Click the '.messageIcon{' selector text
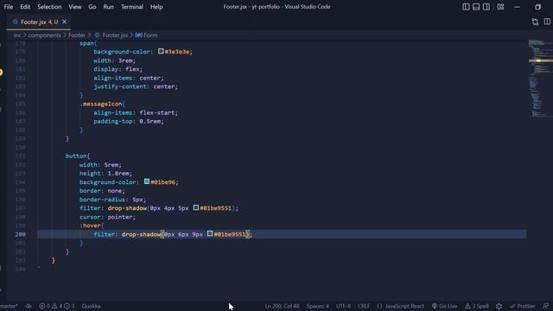 coord(102,104)
